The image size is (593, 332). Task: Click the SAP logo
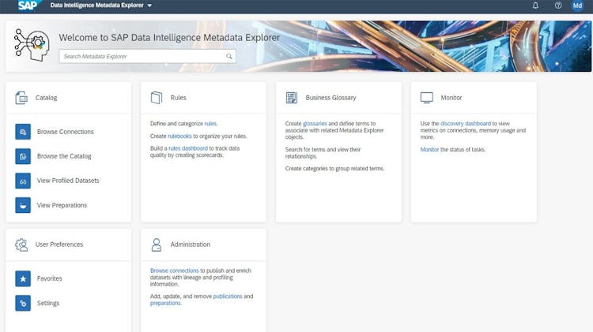coord(28,6)
